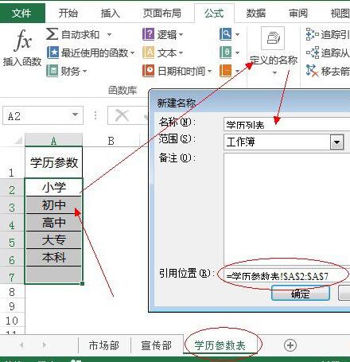Click the New Sheet plus icon
The height and width of the screenshot is (362, 350).
(290, 345)
